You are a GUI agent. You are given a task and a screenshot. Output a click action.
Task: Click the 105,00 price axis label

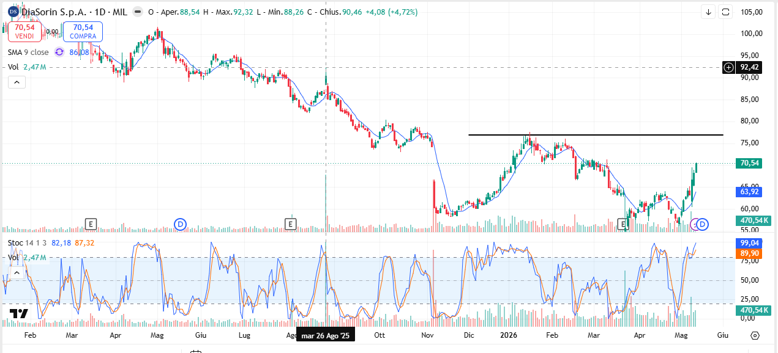(x=750, y=12)
